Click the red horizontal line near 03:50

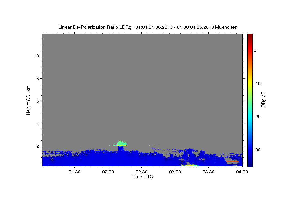coord(232,162)
